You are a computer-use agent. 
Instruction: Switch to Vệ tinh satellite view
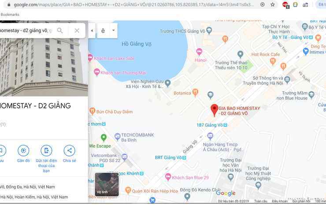tap(107, 184)
